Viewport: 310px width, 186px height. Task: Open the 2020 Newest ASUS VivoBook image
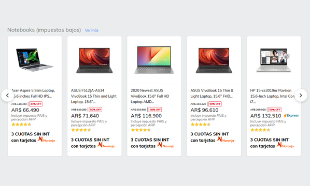coord(154,60)
